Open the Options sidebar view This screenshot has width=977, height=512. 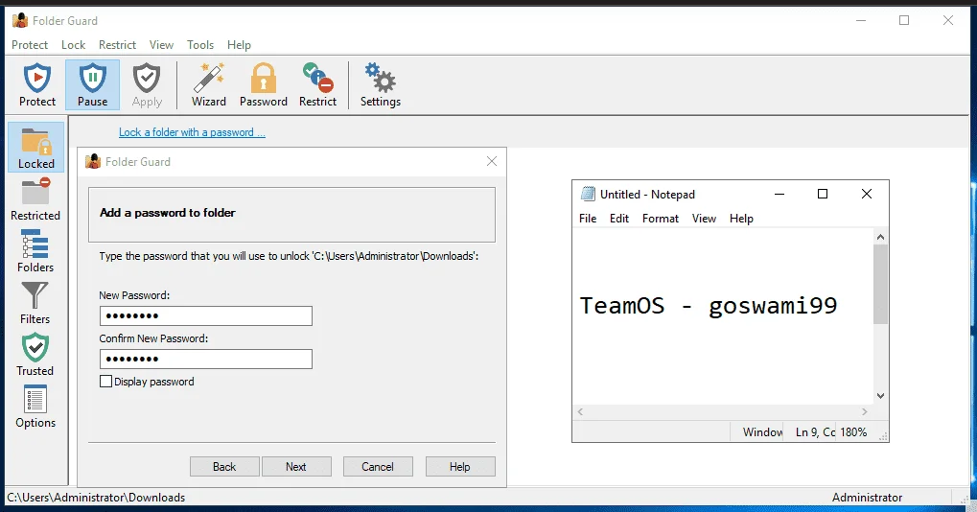point(35,407)
